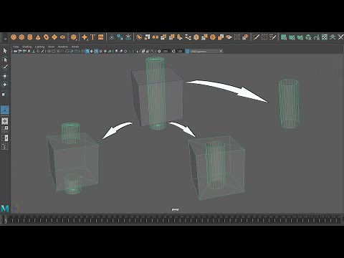Switch to the single perspective pane layout
The height and width of the screenshot is (258, 344).
coord(5,121)
